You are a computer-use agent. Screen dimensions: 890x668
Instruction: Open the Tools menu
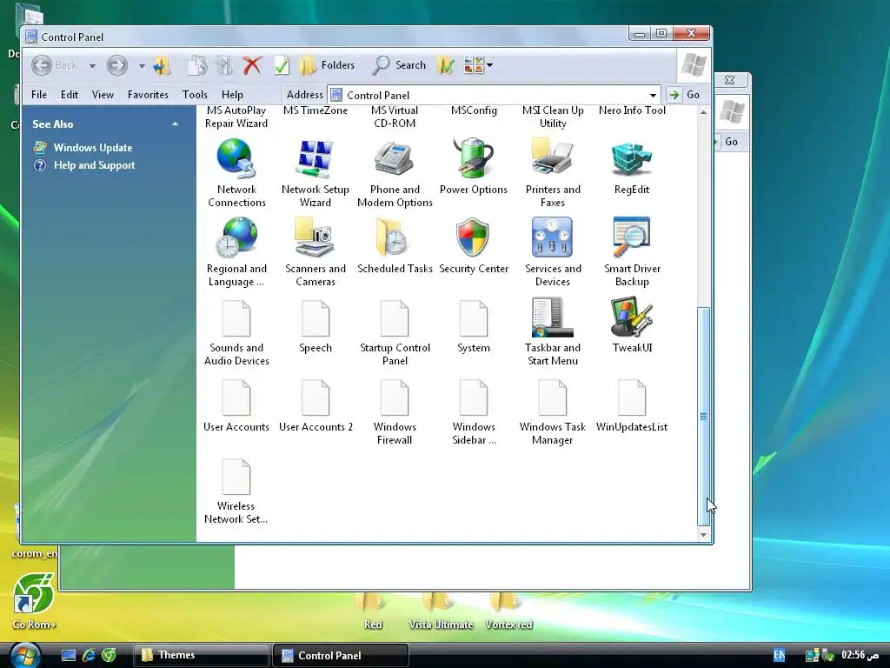[195, 95]
